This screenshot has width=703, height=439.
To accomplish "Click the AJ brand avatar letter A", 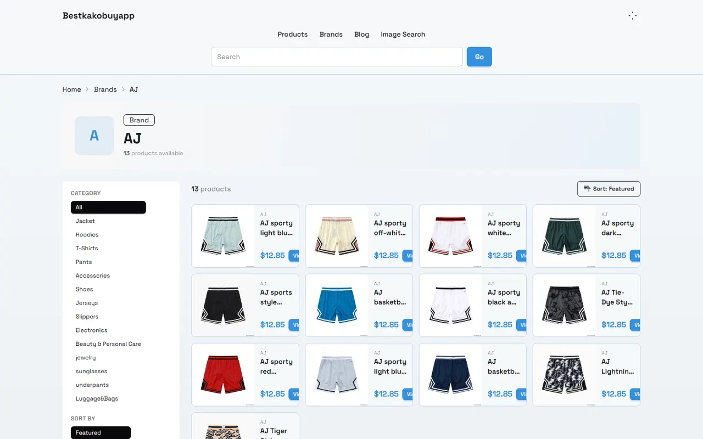I will pyautogui.click(x=94, y=136).
